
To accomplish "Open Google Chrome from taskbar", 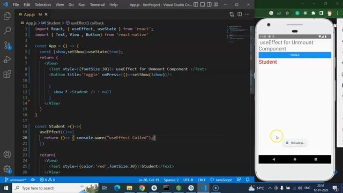I will coord(141,188).
